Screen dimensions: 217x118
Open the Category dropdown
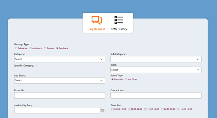(x=59, y=59)
